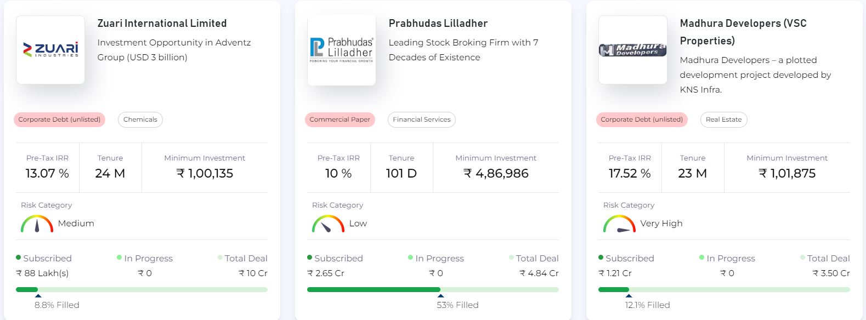Click Zuari's Corporate Debt (unlisted) badge
This screenshot has width=866, height=320.
point(59,119)
